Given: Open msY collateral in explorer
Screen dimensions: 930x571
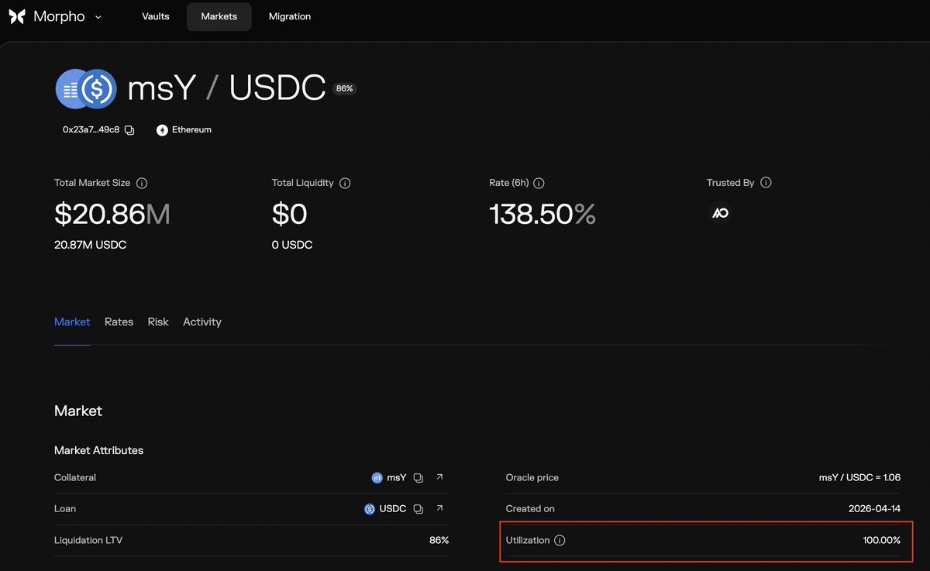Looking at the screenshot, I should (x=439, y=477).
